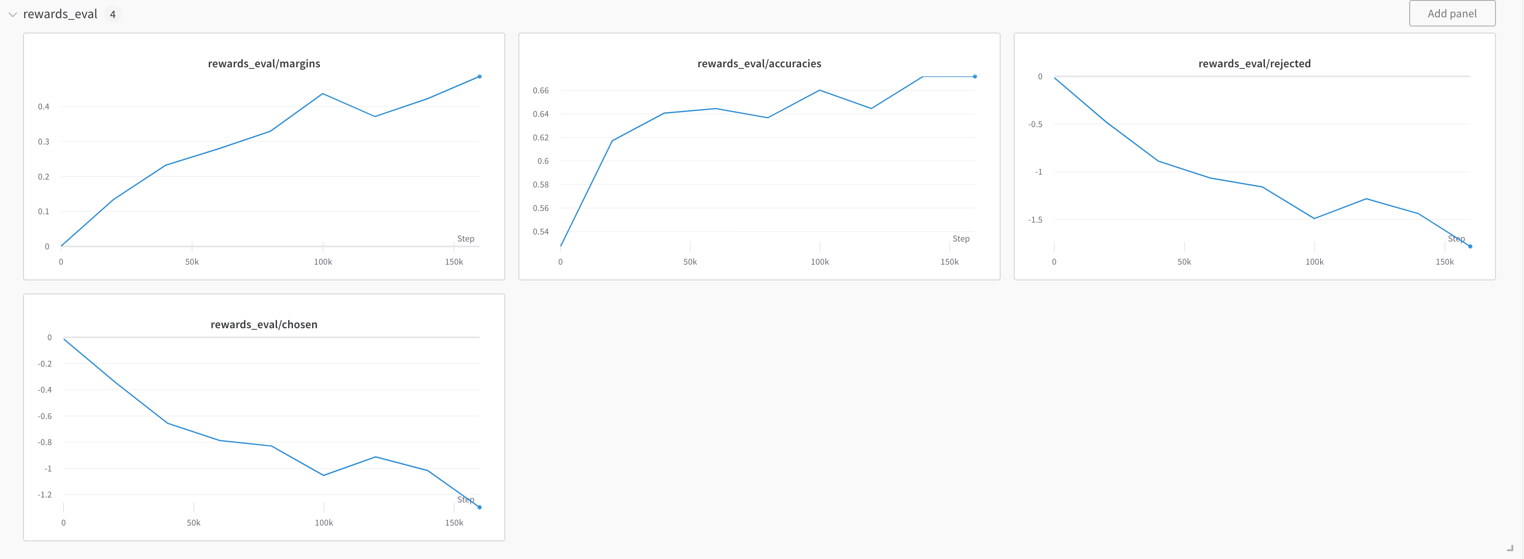Click the 100k tick on margins x-axis
Screen dimensions: 1524x559
coord(322,261)
